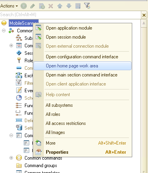Click the Scheduled jobs clock icon

point(19,98)
